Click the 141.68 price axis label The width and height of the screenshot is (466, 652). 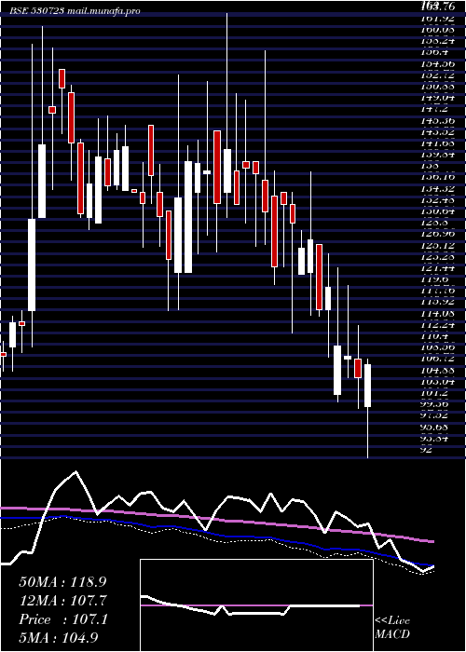click(x=439, y=143)
